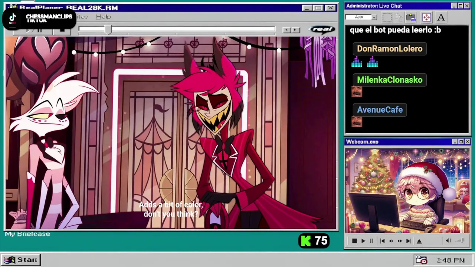Click the 3:48 PM taskbar clock
Image resolution: width=475 pixels, height=267 pixels.
click(x=451, y=260)
